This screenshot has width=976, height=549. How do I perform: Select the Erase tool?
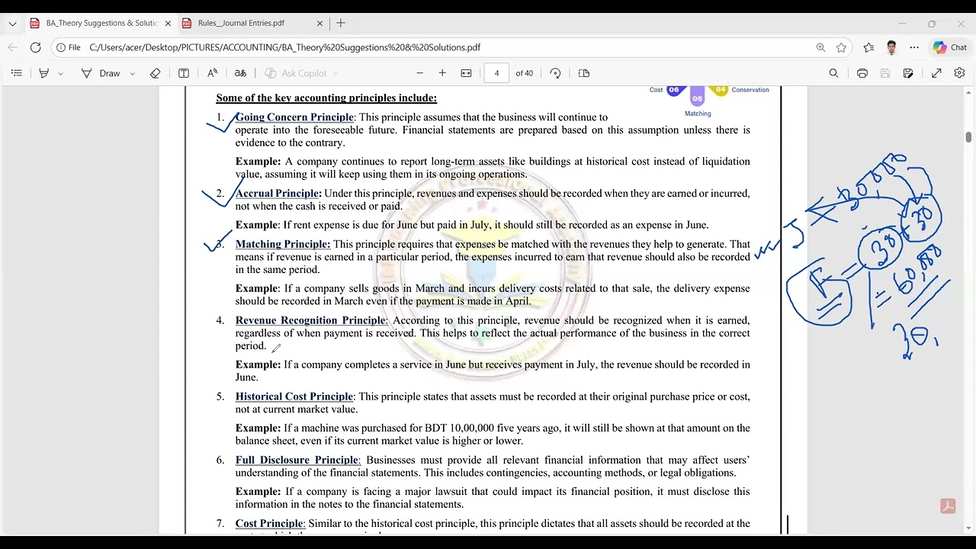[x=156, y=73]
